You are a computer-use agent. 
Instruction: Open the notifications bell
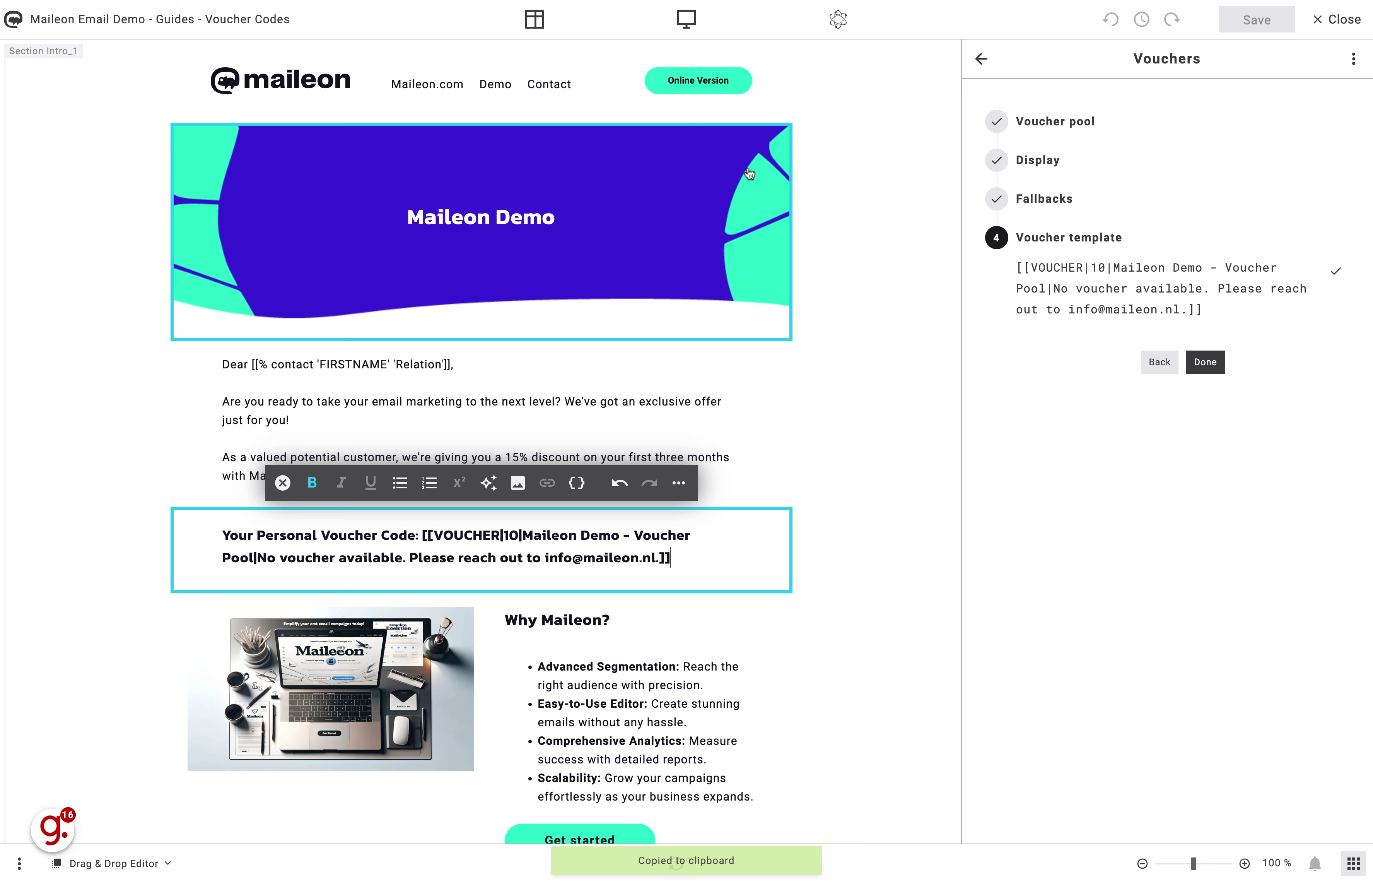click(1315, 864)
